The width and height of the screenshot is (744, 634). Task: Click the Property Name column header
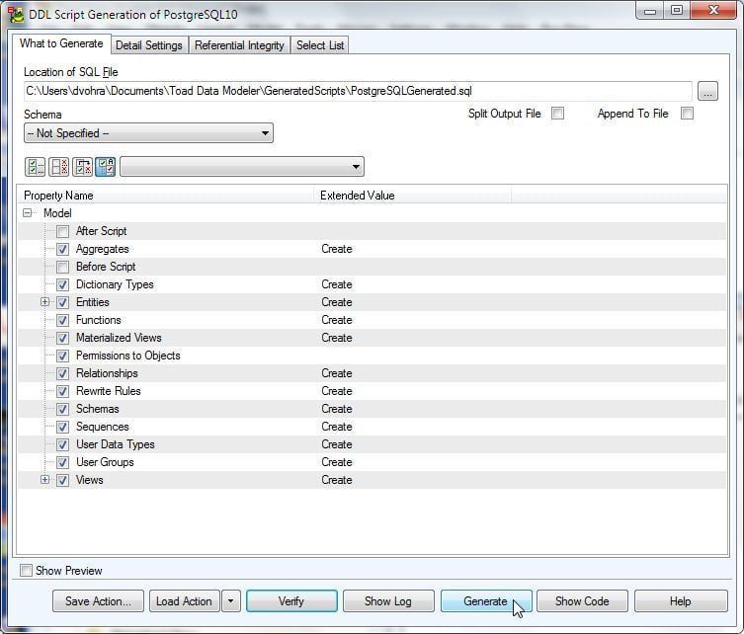coord(166,196)
